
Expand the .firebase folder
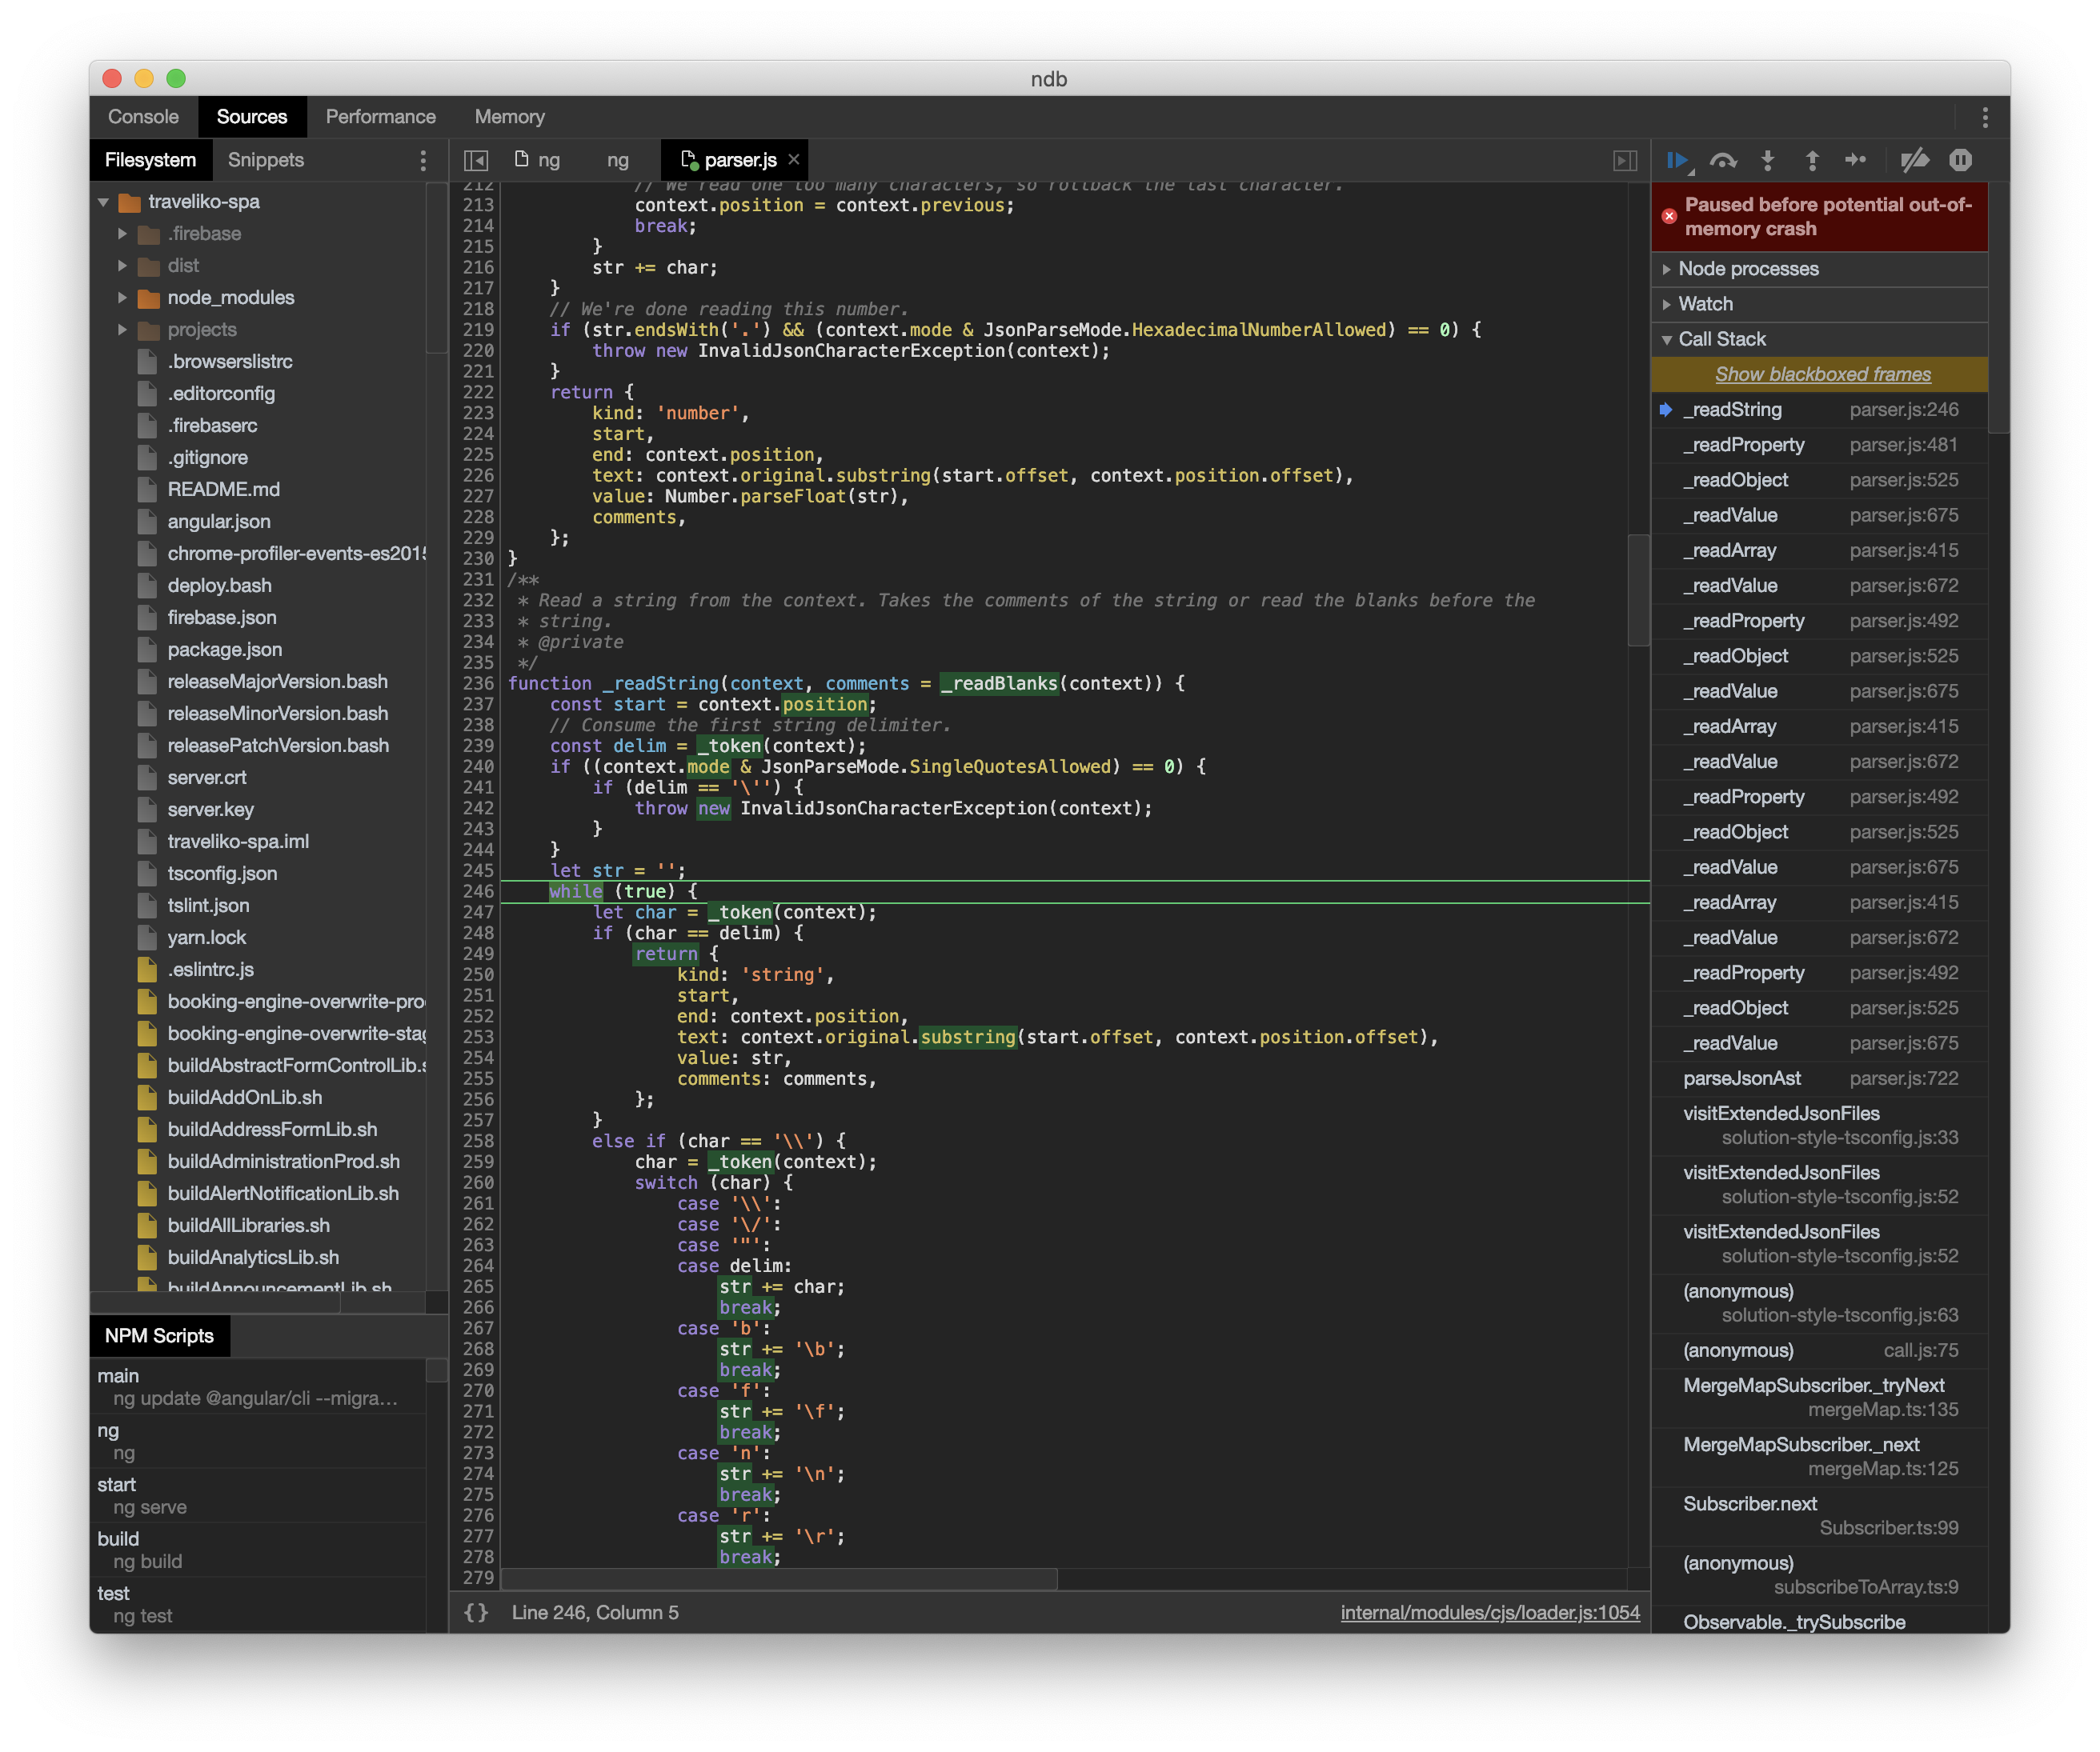122,234
